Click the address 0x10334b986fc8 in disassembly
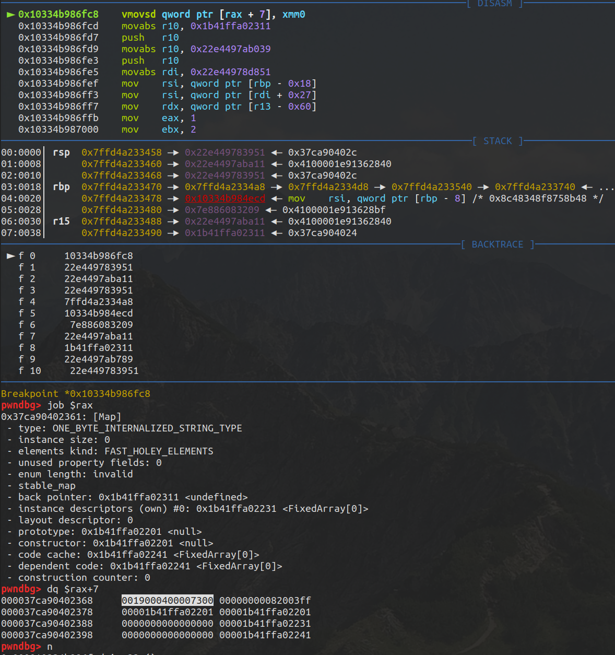 click(x=58, y=15)
